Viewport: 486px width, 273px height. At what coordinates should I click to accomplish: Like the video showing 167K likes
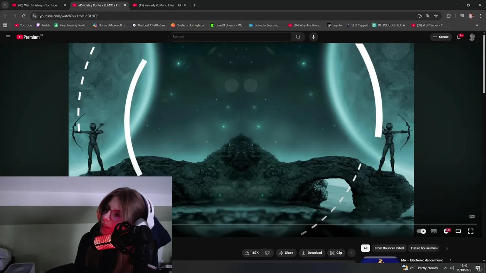pyautogui.click(x=251, y=253)
